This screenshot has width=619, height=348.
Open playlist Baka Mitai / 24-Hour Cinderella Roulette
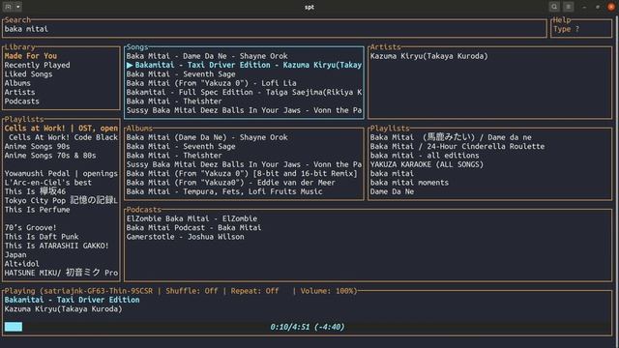point(457,146)
